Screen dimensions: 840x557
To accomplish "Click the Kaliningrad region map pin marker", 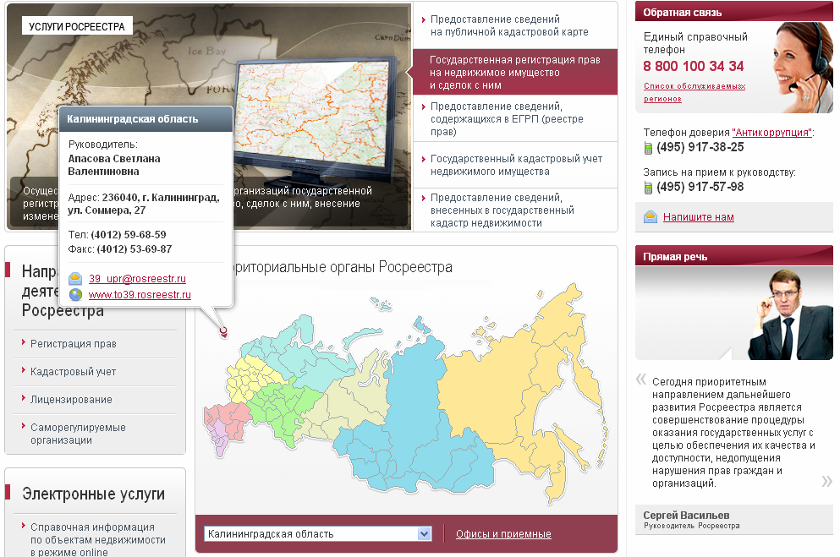I will pyautogui.click(x=224, y=333).
